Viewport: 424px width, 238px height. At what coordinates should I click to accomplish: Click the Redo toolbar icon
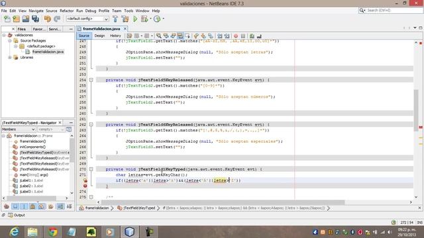point(57,19)
